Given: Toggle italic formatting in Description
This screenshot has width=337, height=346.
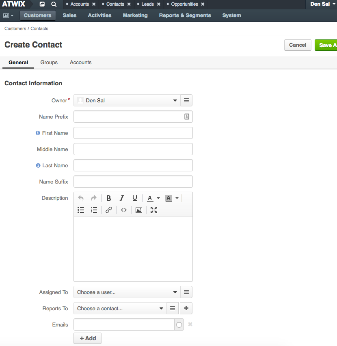Looking at the screenshot, I should coord(121,198).
